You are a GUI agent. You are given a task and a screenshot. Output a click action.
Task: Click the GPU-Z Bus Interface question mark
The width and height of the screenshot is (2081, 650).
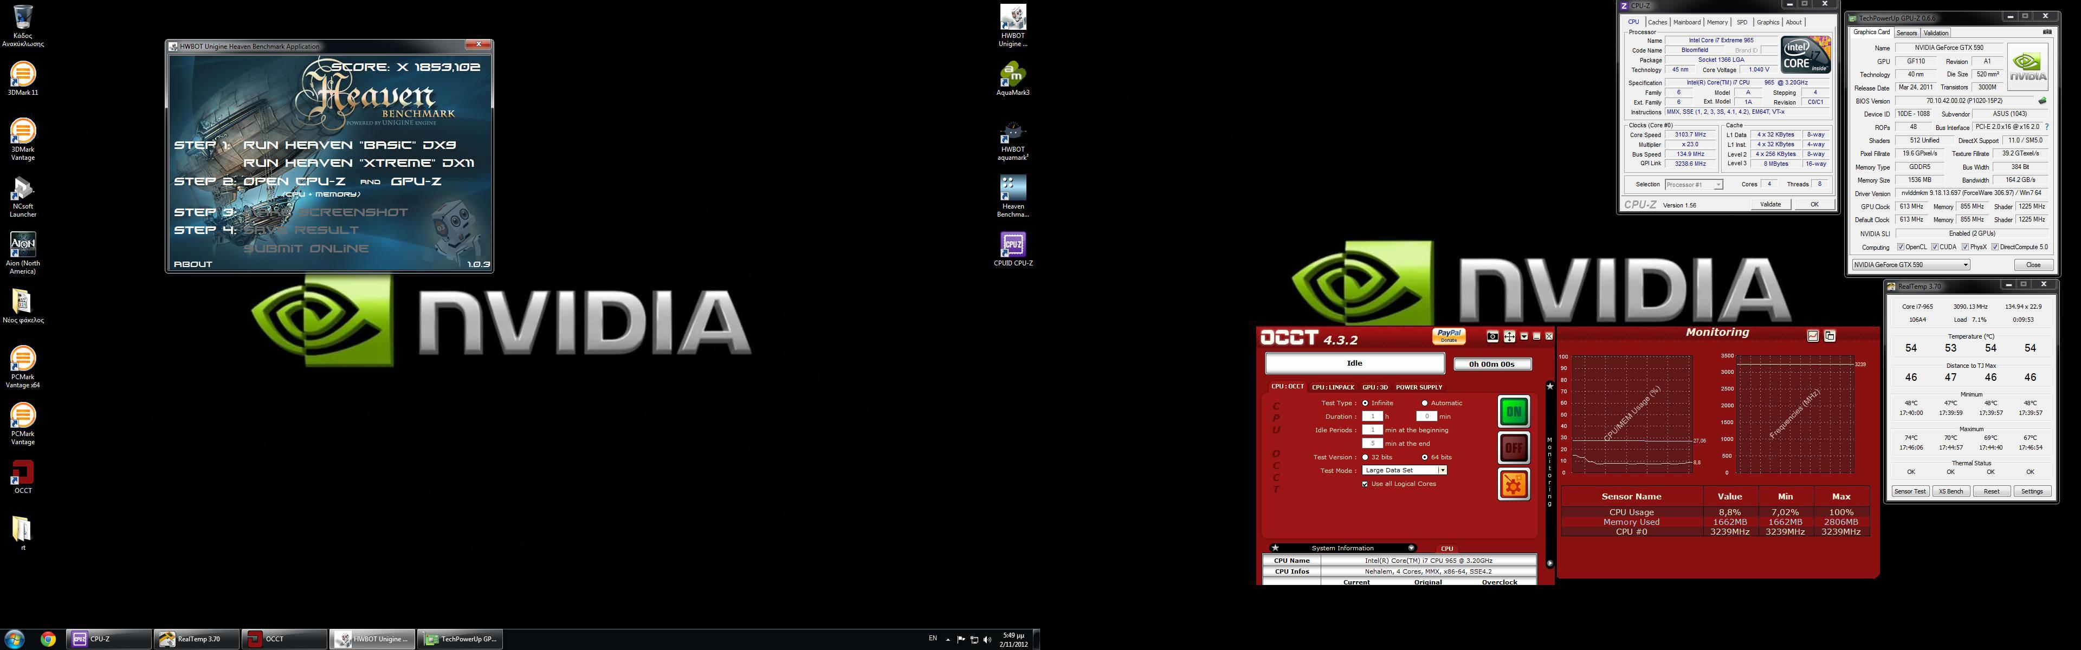(2046, 127)
